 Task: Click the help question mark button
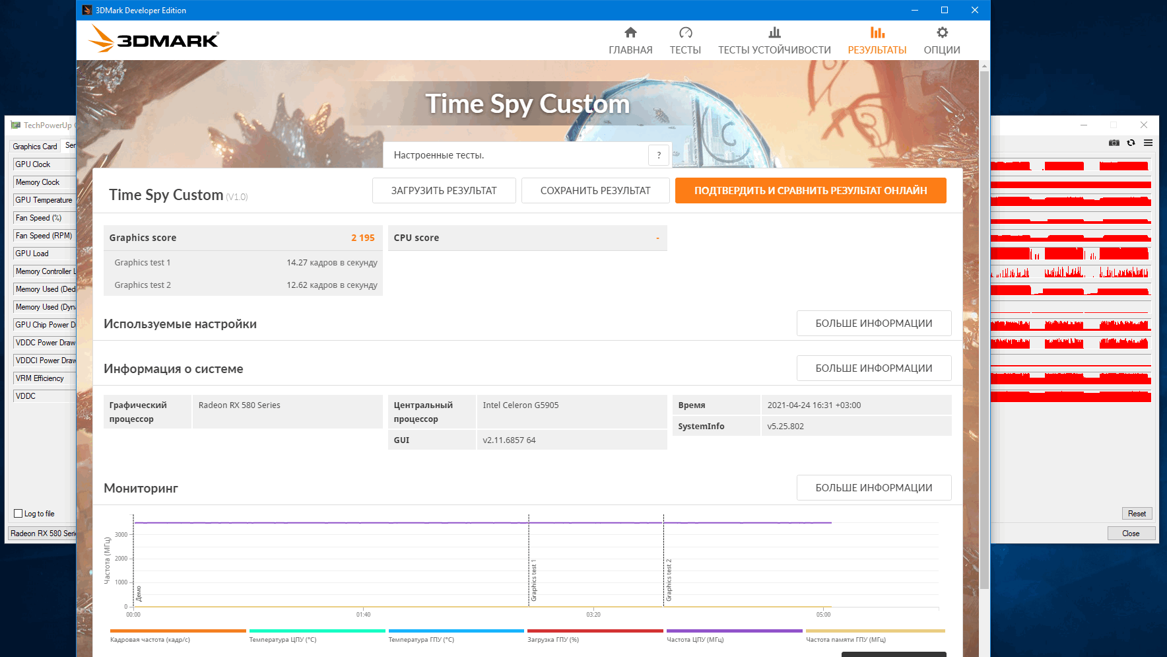tap(659, 155)
